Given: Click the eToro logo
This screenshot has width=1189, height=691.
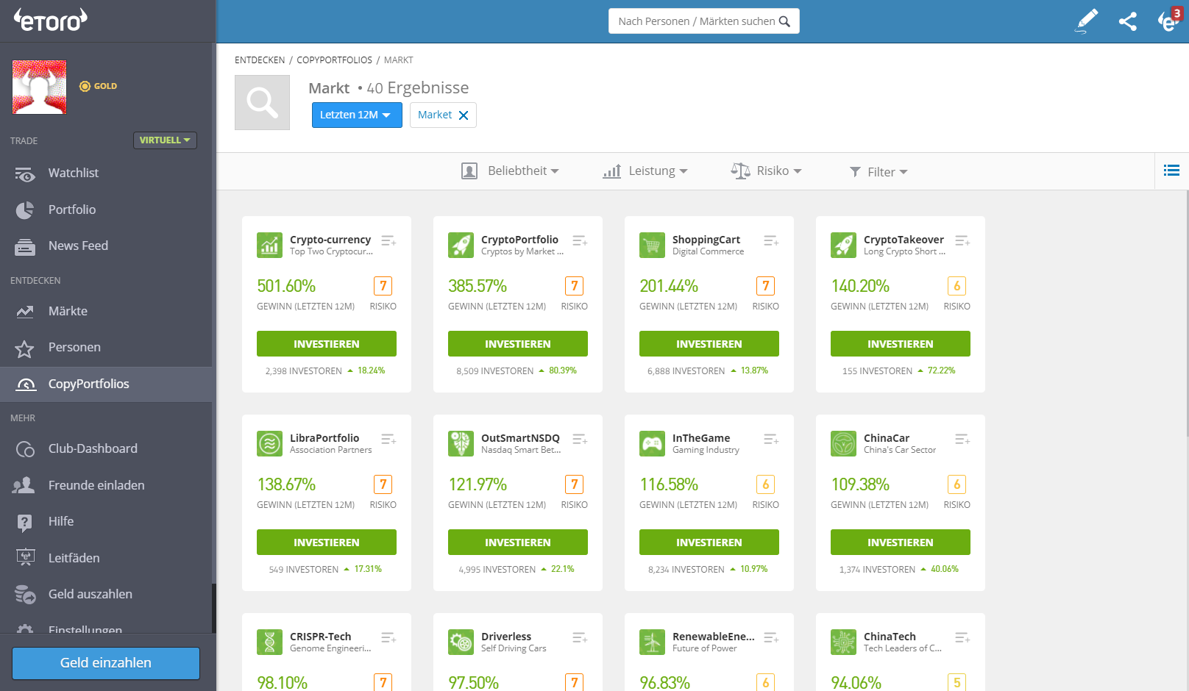Looking at the screenshot, I should (x=50, y=20).
